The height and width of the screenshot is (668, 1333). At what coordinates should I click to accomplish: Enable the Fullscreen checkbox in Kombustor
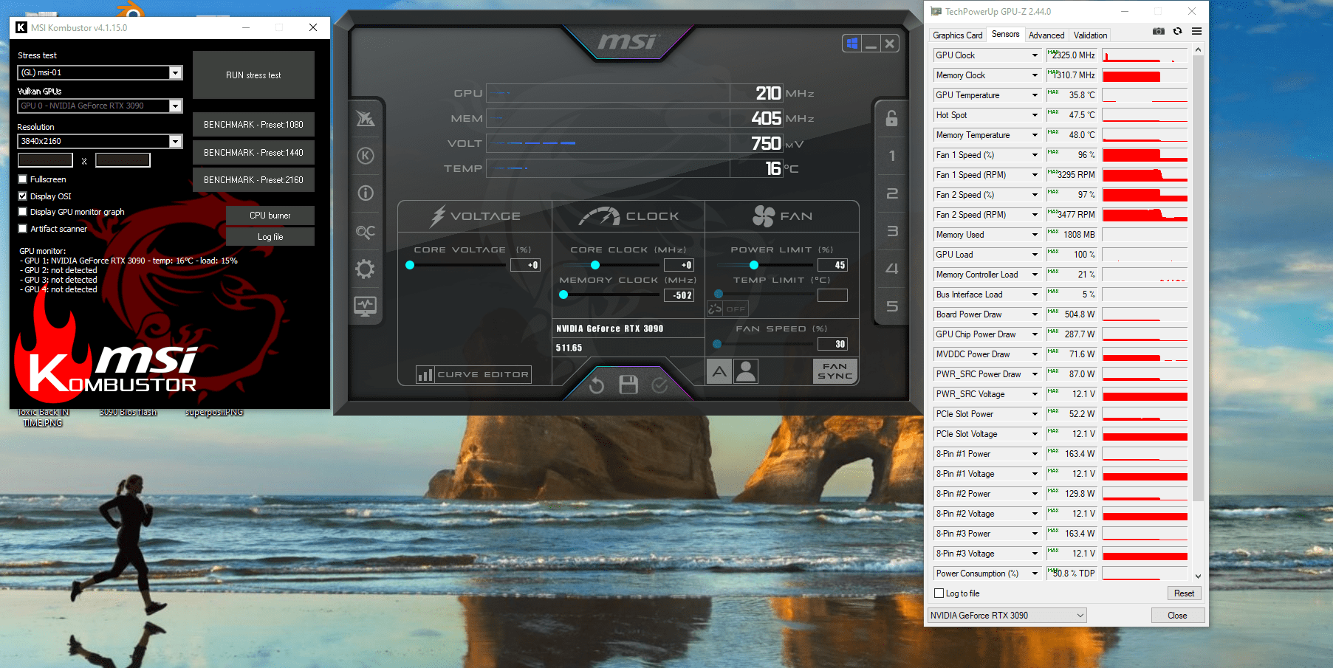23,179
